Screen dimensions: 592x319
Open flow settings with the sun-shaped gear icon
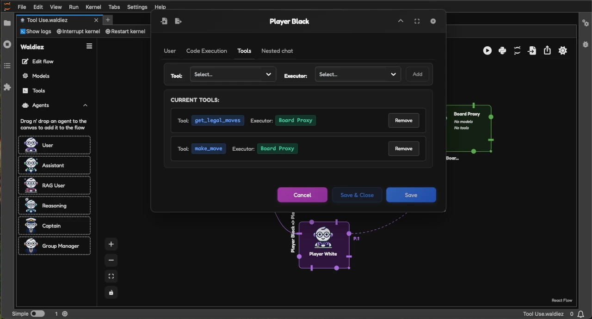coord(562,51)
